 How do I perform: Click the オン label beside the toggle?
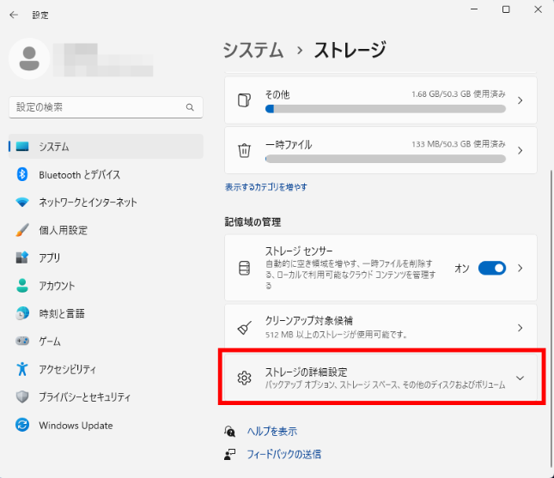462,269
